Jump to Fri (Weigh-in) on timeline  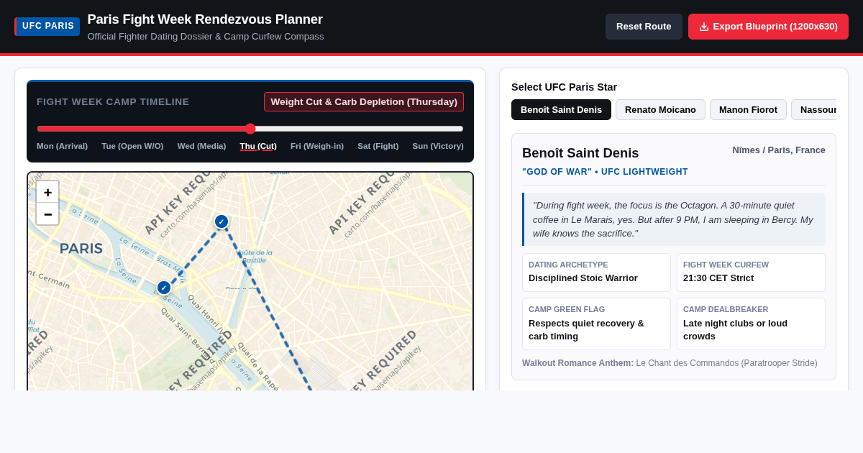pyautogui.click(x=317, y=146)
